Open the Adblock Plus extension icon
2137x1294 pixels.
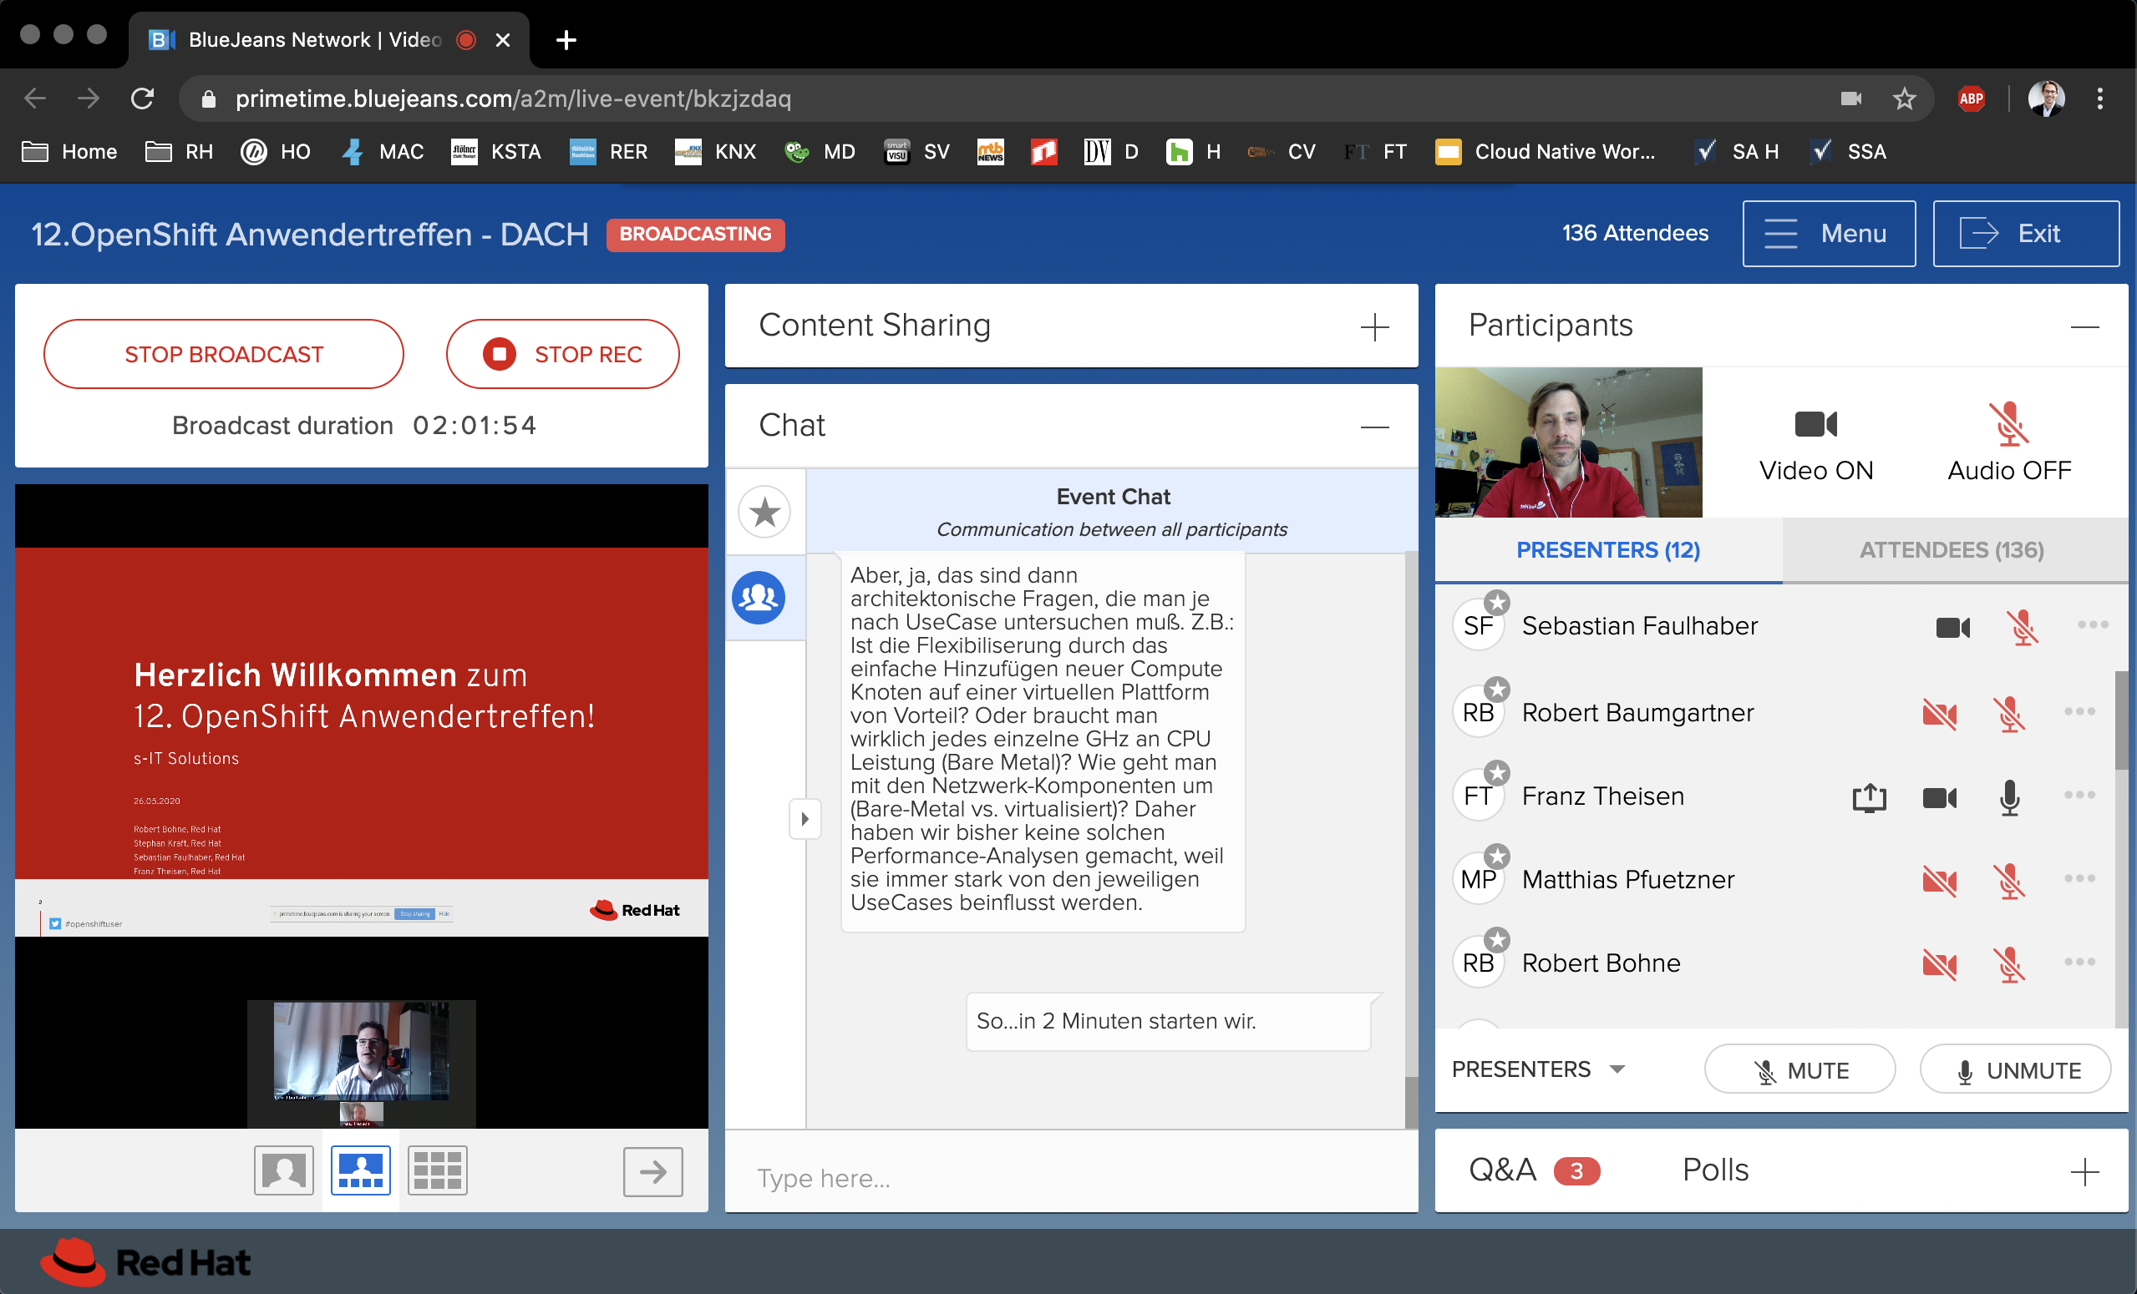pyautogui.click(x=1972, y=98)
